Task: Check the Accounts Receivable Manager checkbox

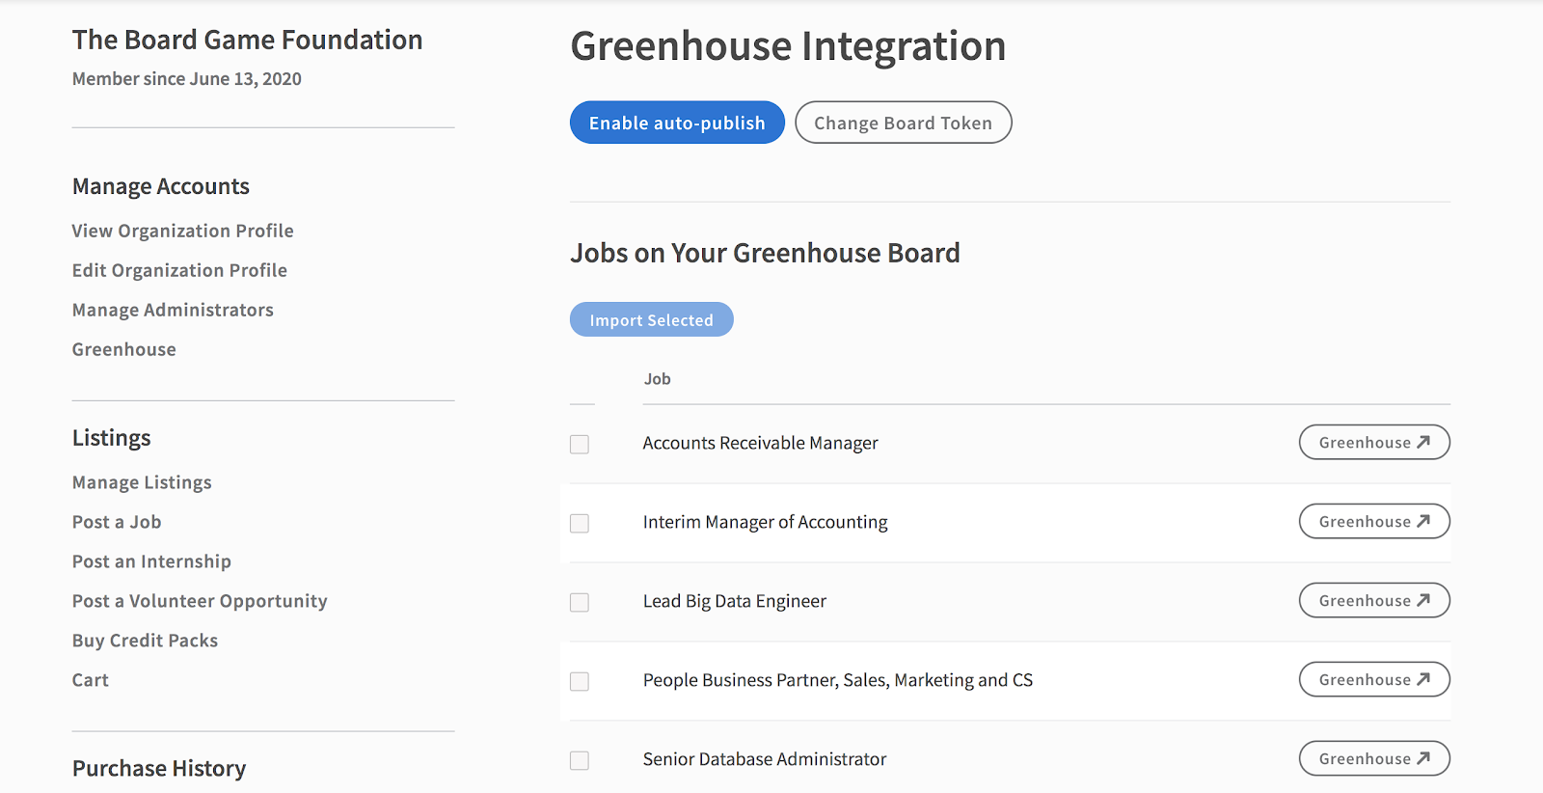Action: (x=580, y=444)
